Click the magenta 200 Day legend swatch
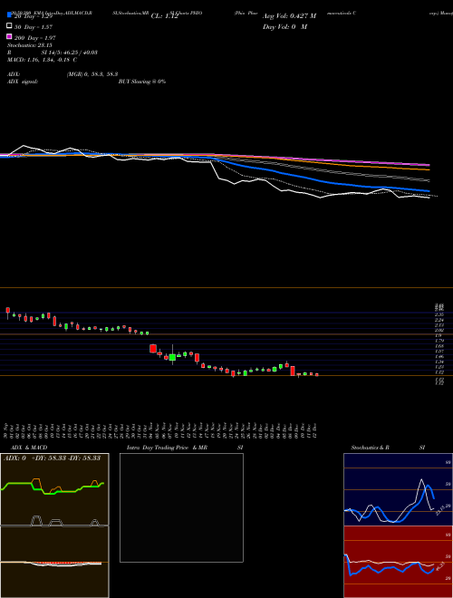 point(9,36)
